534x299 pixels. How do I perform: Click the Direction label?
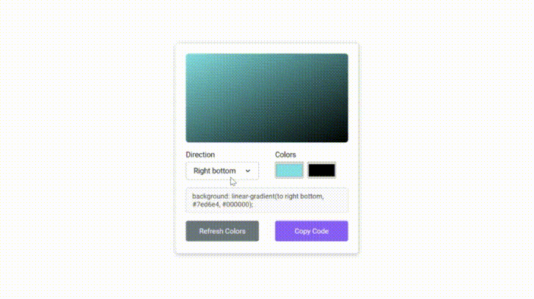point(200,155)
